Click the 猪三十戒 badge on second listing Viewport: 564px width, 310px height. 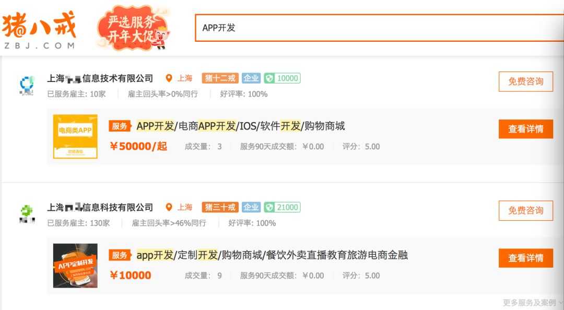pyautogui.click(x=220, y=207)
